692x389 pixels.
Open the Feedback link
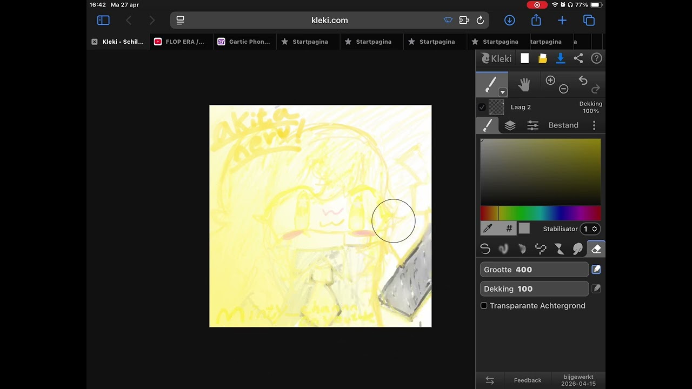tap(528, 380)
